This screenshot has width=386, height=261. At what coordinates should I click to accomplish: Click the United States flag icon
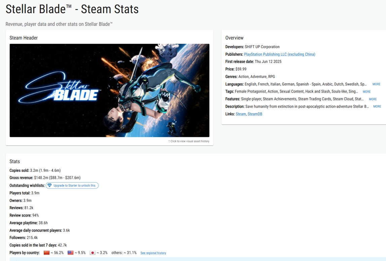(x=71, y=253)
